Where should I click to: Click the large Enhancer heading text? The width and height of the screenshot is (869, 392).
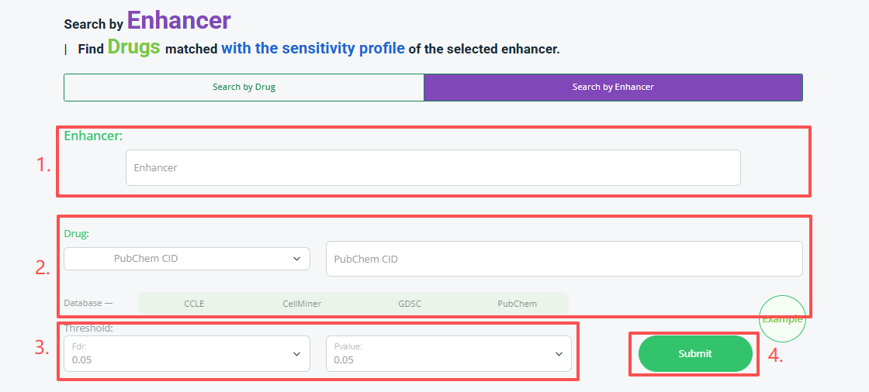(x=178, y=20)
